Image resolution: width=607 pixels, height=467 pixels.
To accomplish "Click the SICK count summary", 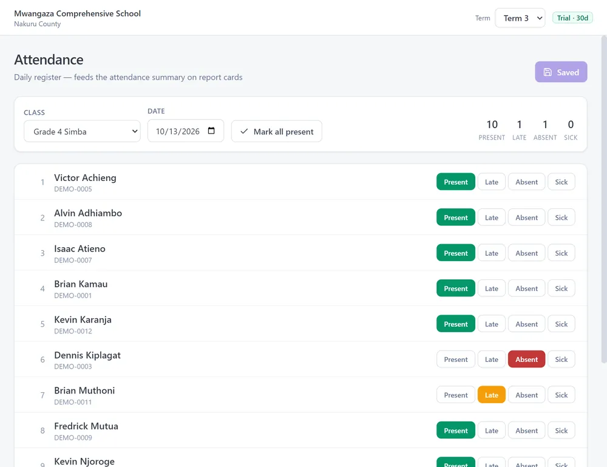I will coord(571,130).
